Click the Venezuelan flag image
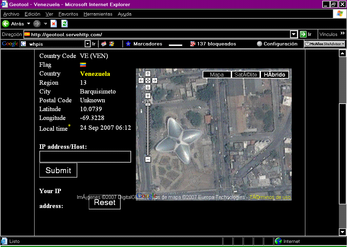Image resolution: width=347 pixels, height=247 pixels. pos(83,65)
